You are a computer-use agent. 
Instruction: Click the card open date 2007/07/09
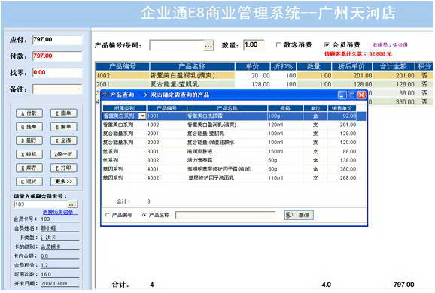pyautogui.click(x=54, y=283)
